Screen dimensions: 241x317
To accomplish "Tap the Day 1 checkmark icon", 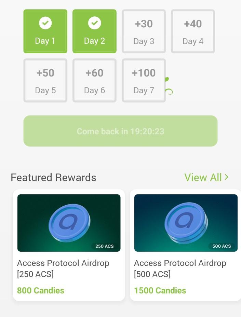I will (45, 23).
